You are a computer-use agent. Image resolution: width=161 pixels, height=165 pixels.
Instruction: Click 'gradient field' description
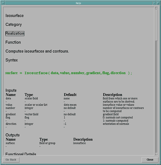[x=111, y=114]
